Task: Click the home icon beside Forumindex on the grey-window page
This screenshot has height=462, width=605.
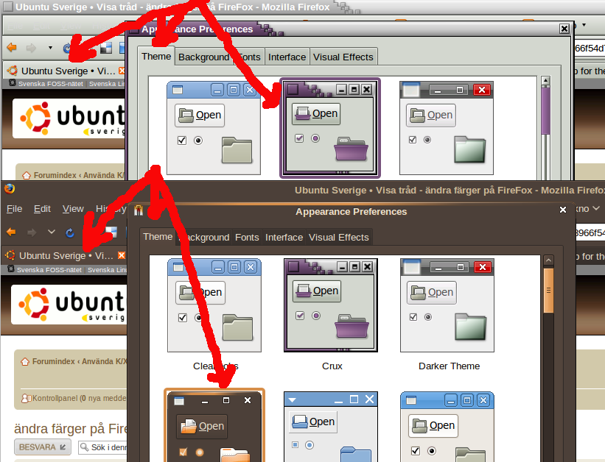Action: [27, 175]
